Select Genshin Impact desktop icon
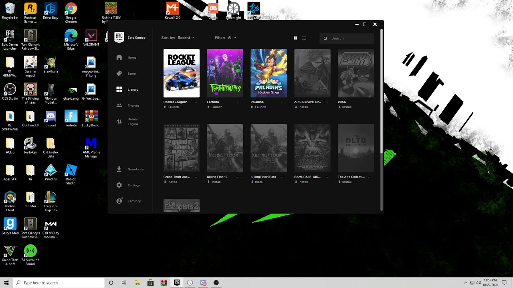513x288 pixels. pos(30,66)
